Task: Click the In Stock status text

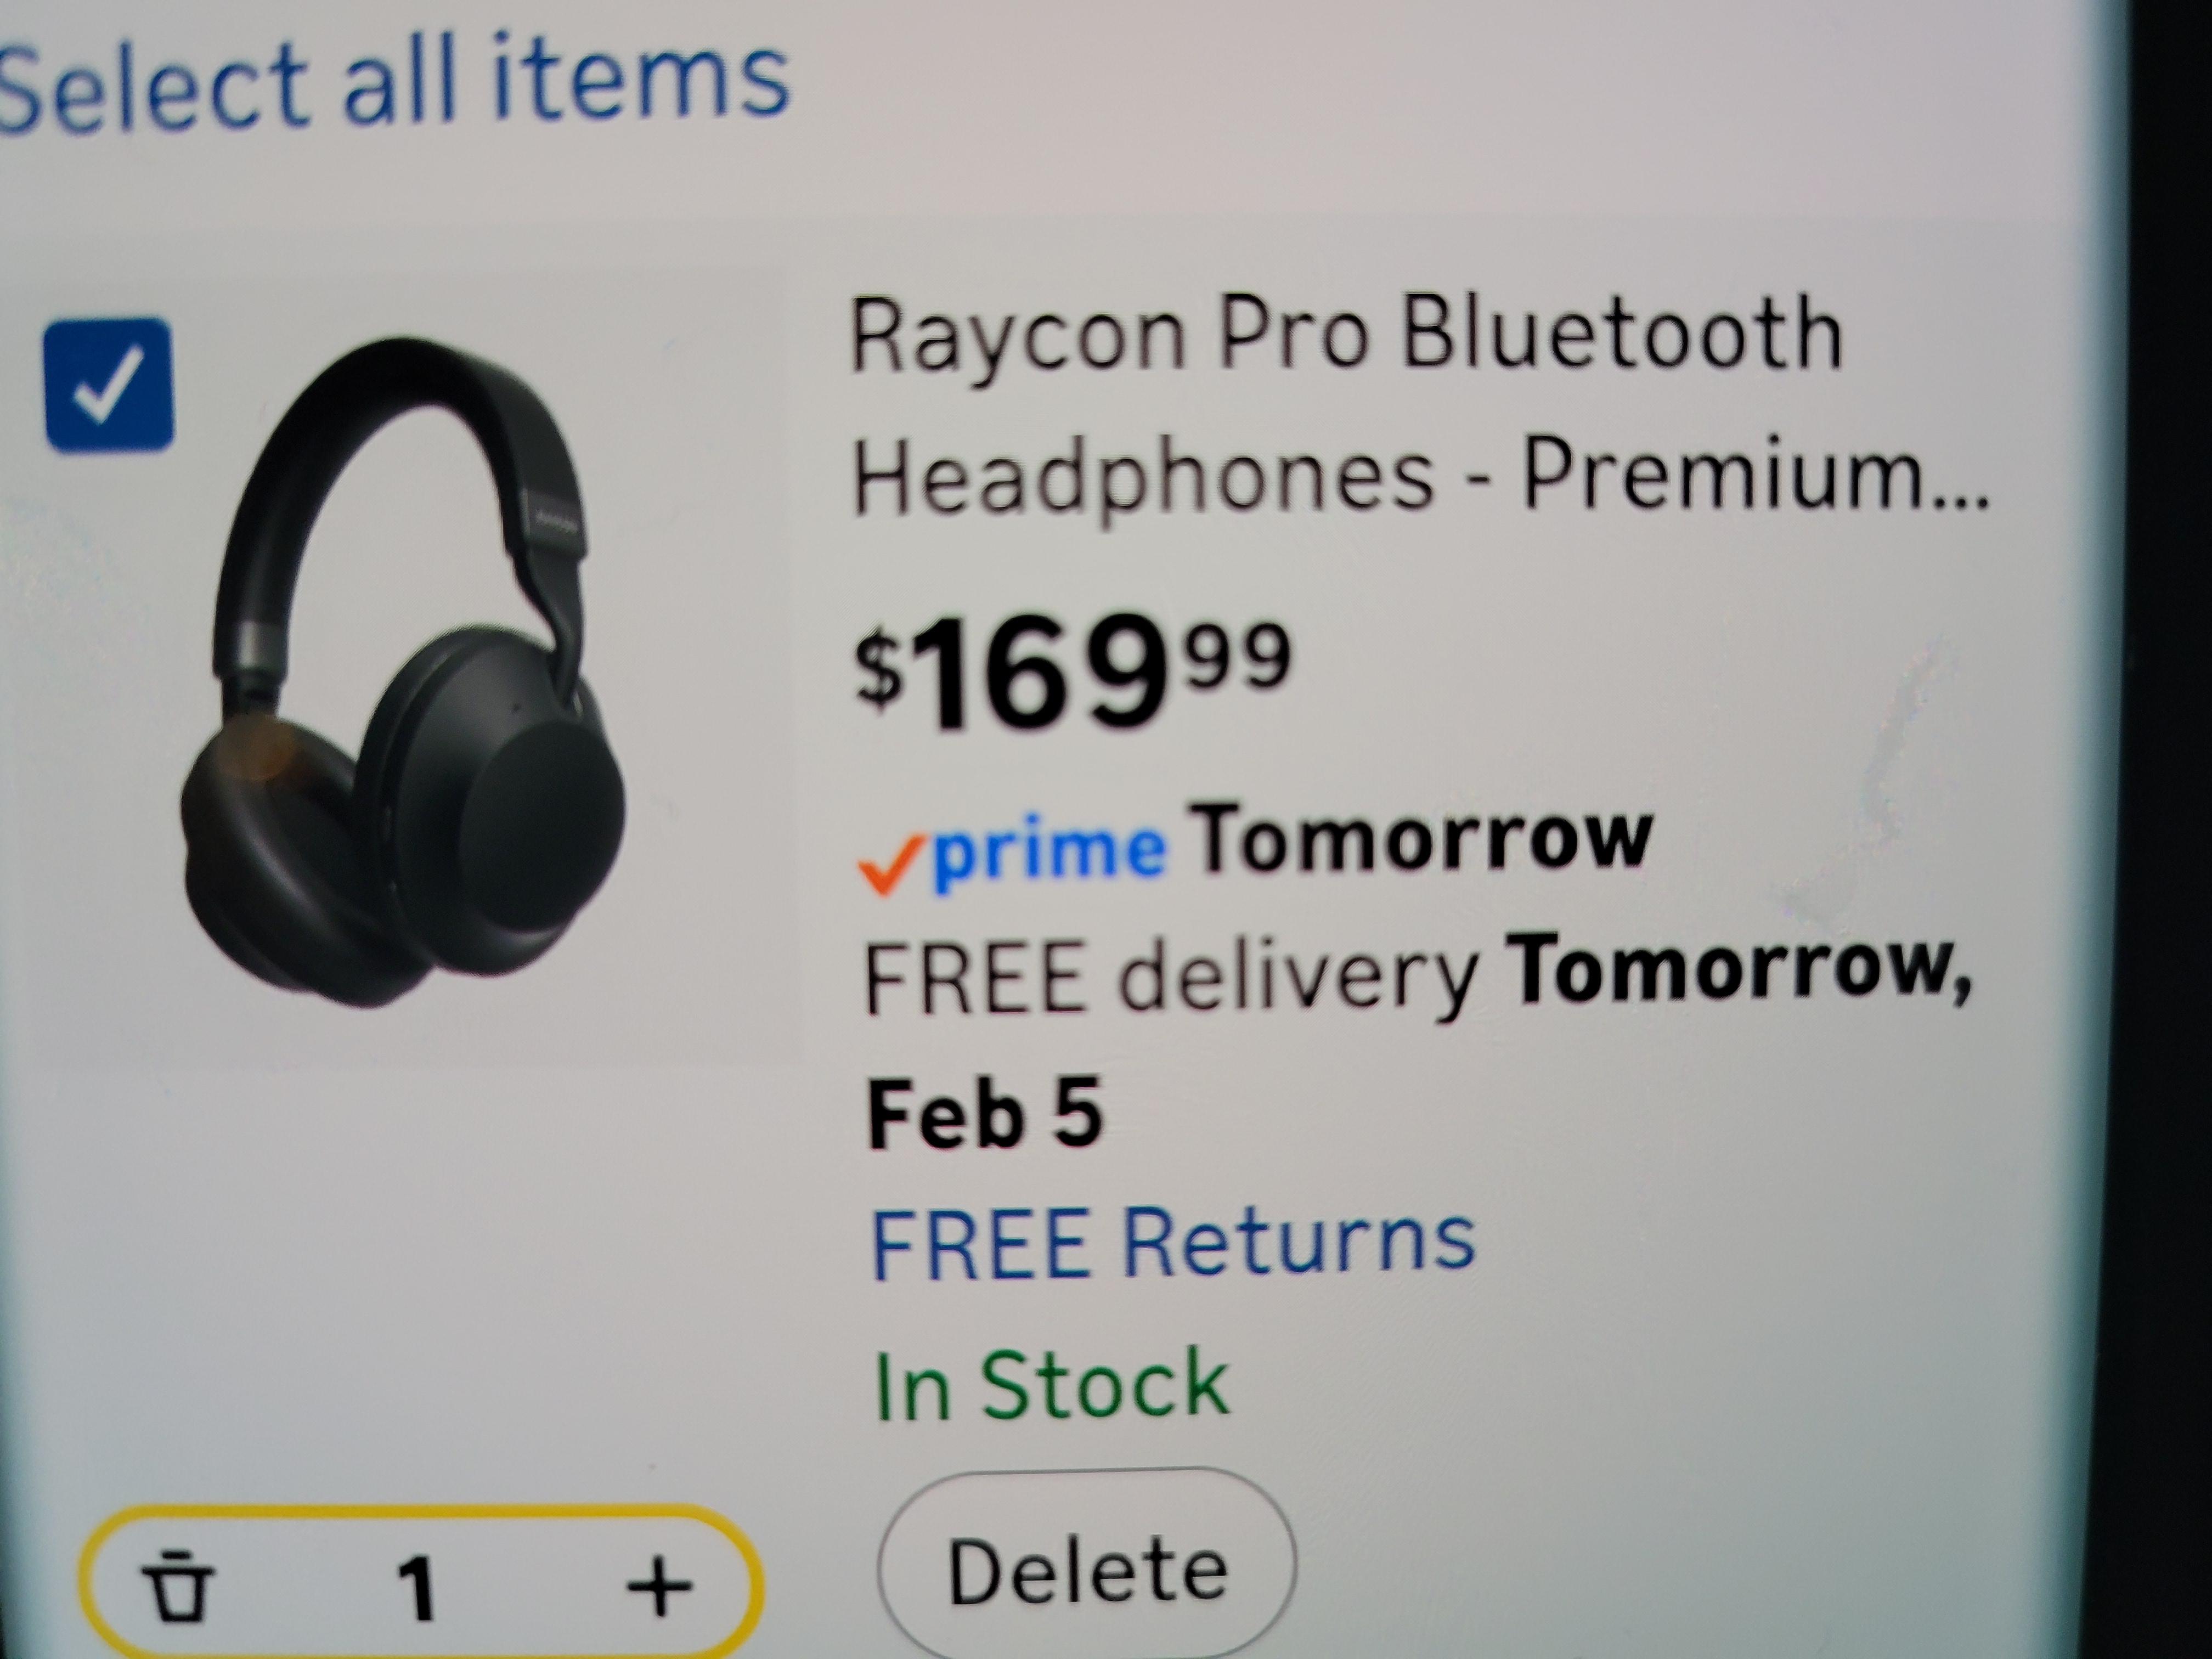Action: [x=1051, y=1385]
